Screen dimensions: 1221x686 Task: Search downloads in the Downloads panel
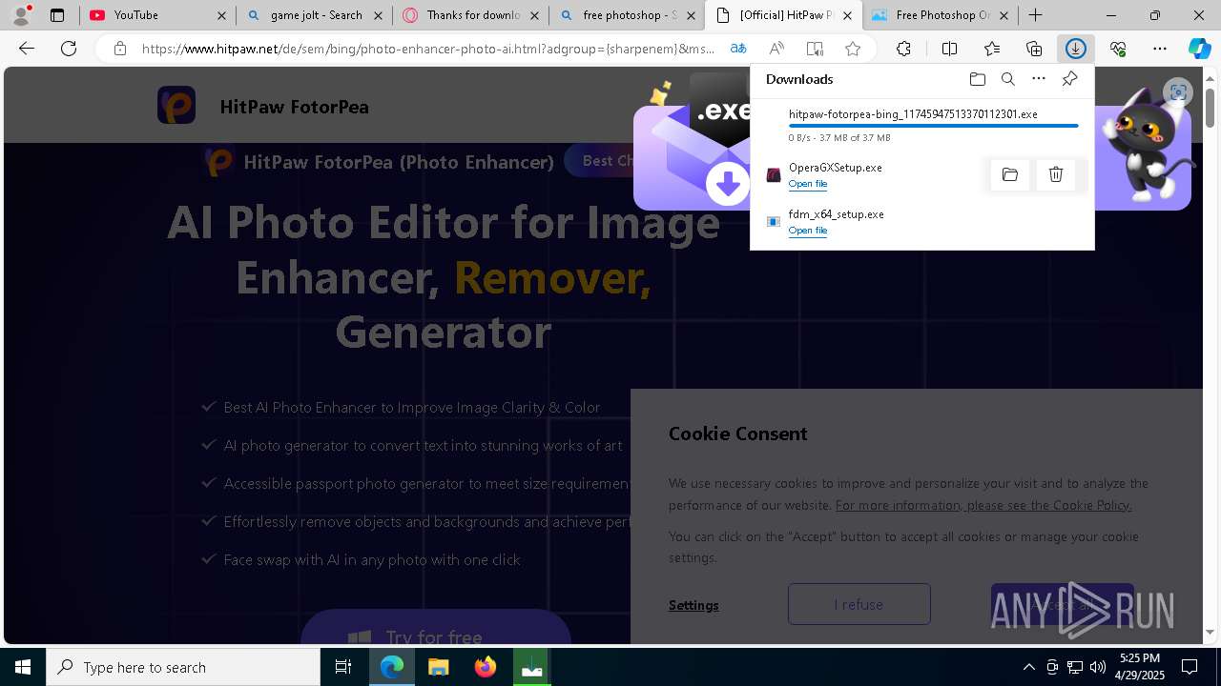click(1007, 79)
